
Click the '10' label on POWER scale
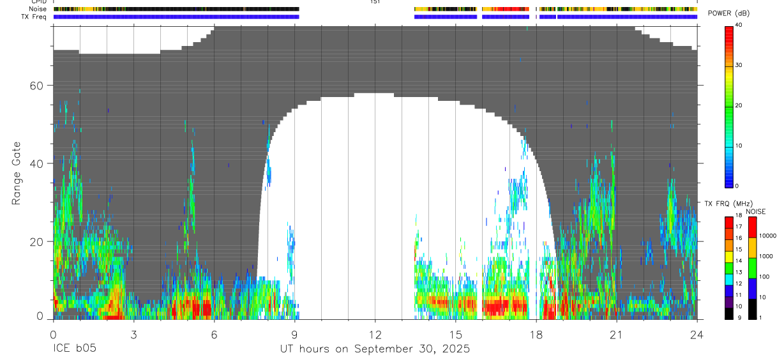(x=739, y=146)
